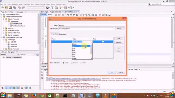Open the File menu
175x98 pixels.
[x=1, y=4]
